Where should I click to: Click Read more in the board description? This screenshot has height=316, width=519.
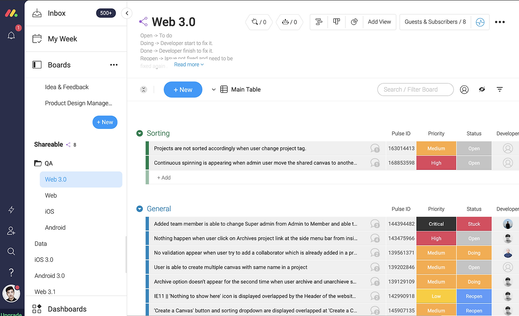click(189, 64)
